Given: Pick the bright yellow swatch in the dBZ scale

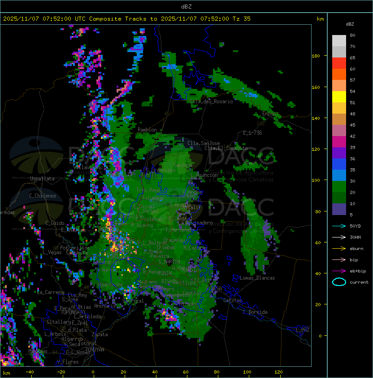Looking at the screenshot, I should [339, 97].
